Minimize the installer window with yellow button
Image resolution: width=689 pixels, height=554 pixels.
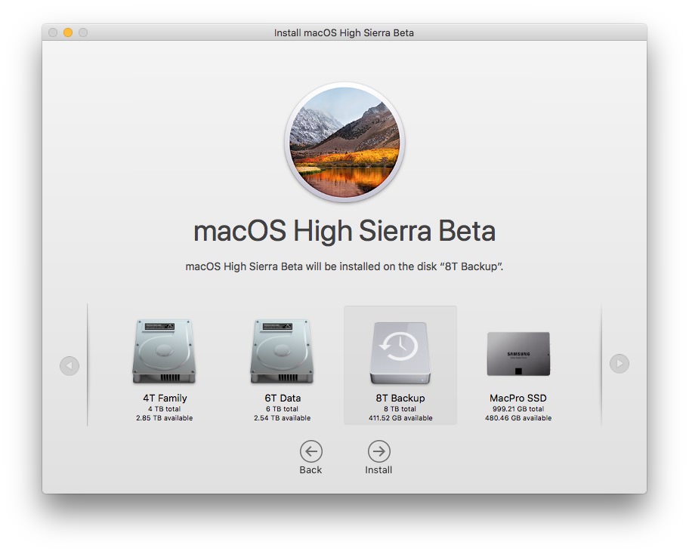click(x=68, y=32)
